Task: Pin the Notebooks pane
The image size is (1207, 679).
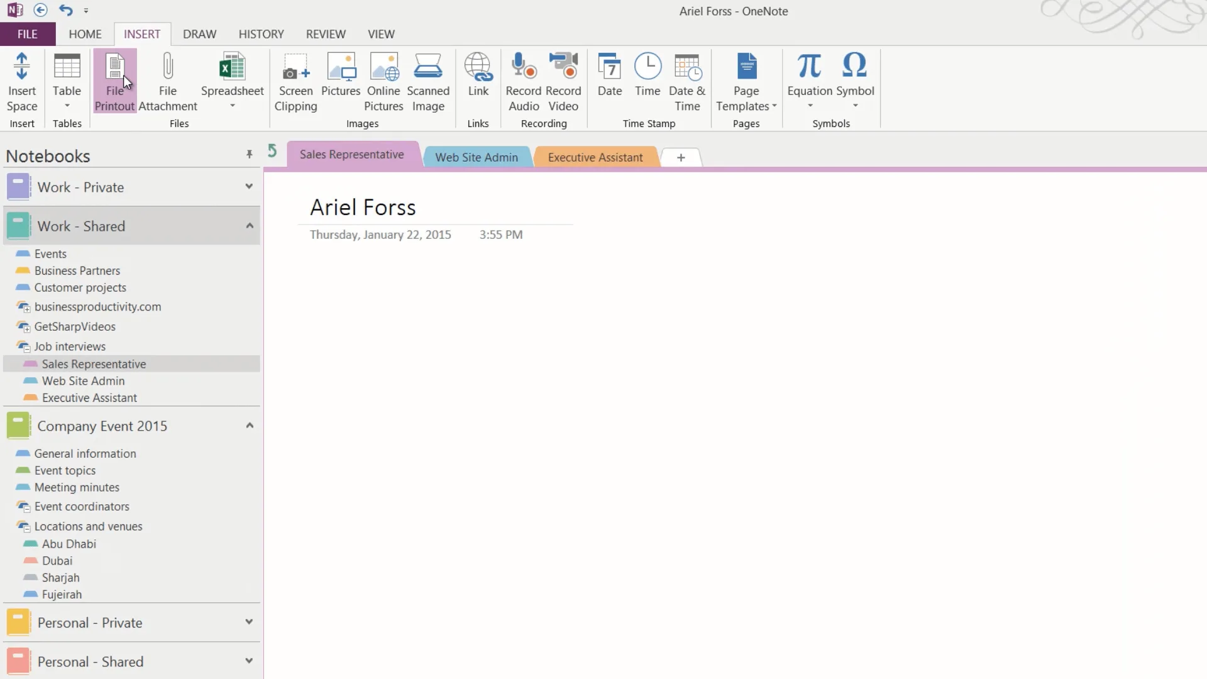Action: [250, 155]
